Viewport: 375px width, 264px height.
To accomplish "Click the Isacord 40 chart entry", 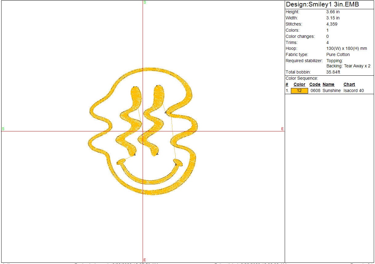I will (x=353, y=91).
